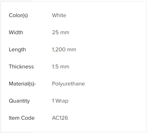Click the Color(s) label
This screenshot has width=147, height=133.
pos(18,15)
